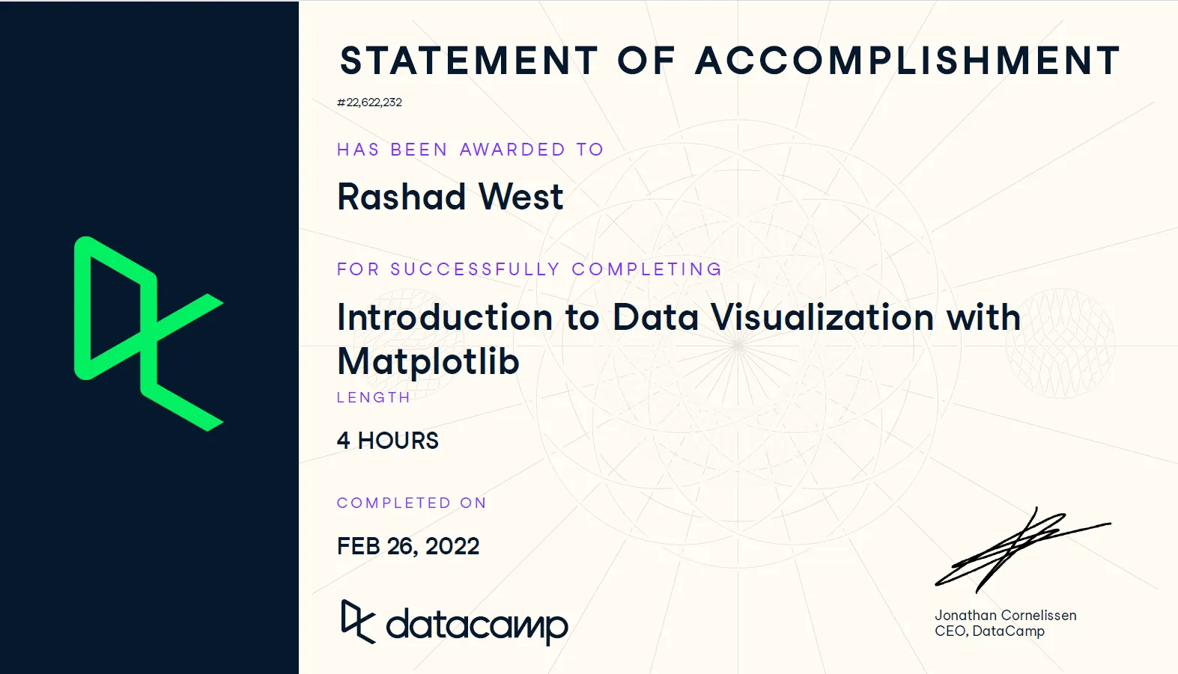Click the certificate number #22,622,232
Image resolution: width=1178 pixels, height=674 pixels.
click(x=369, y=102)
